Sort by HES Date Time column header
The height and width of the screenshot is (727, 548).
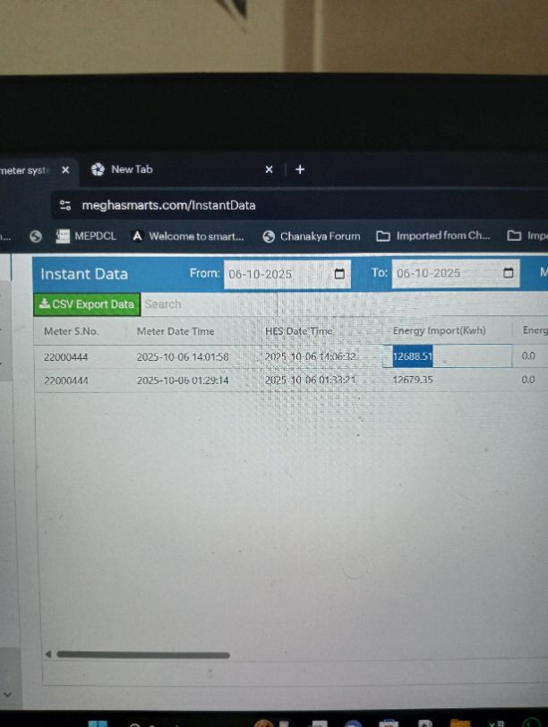(299, 331)
